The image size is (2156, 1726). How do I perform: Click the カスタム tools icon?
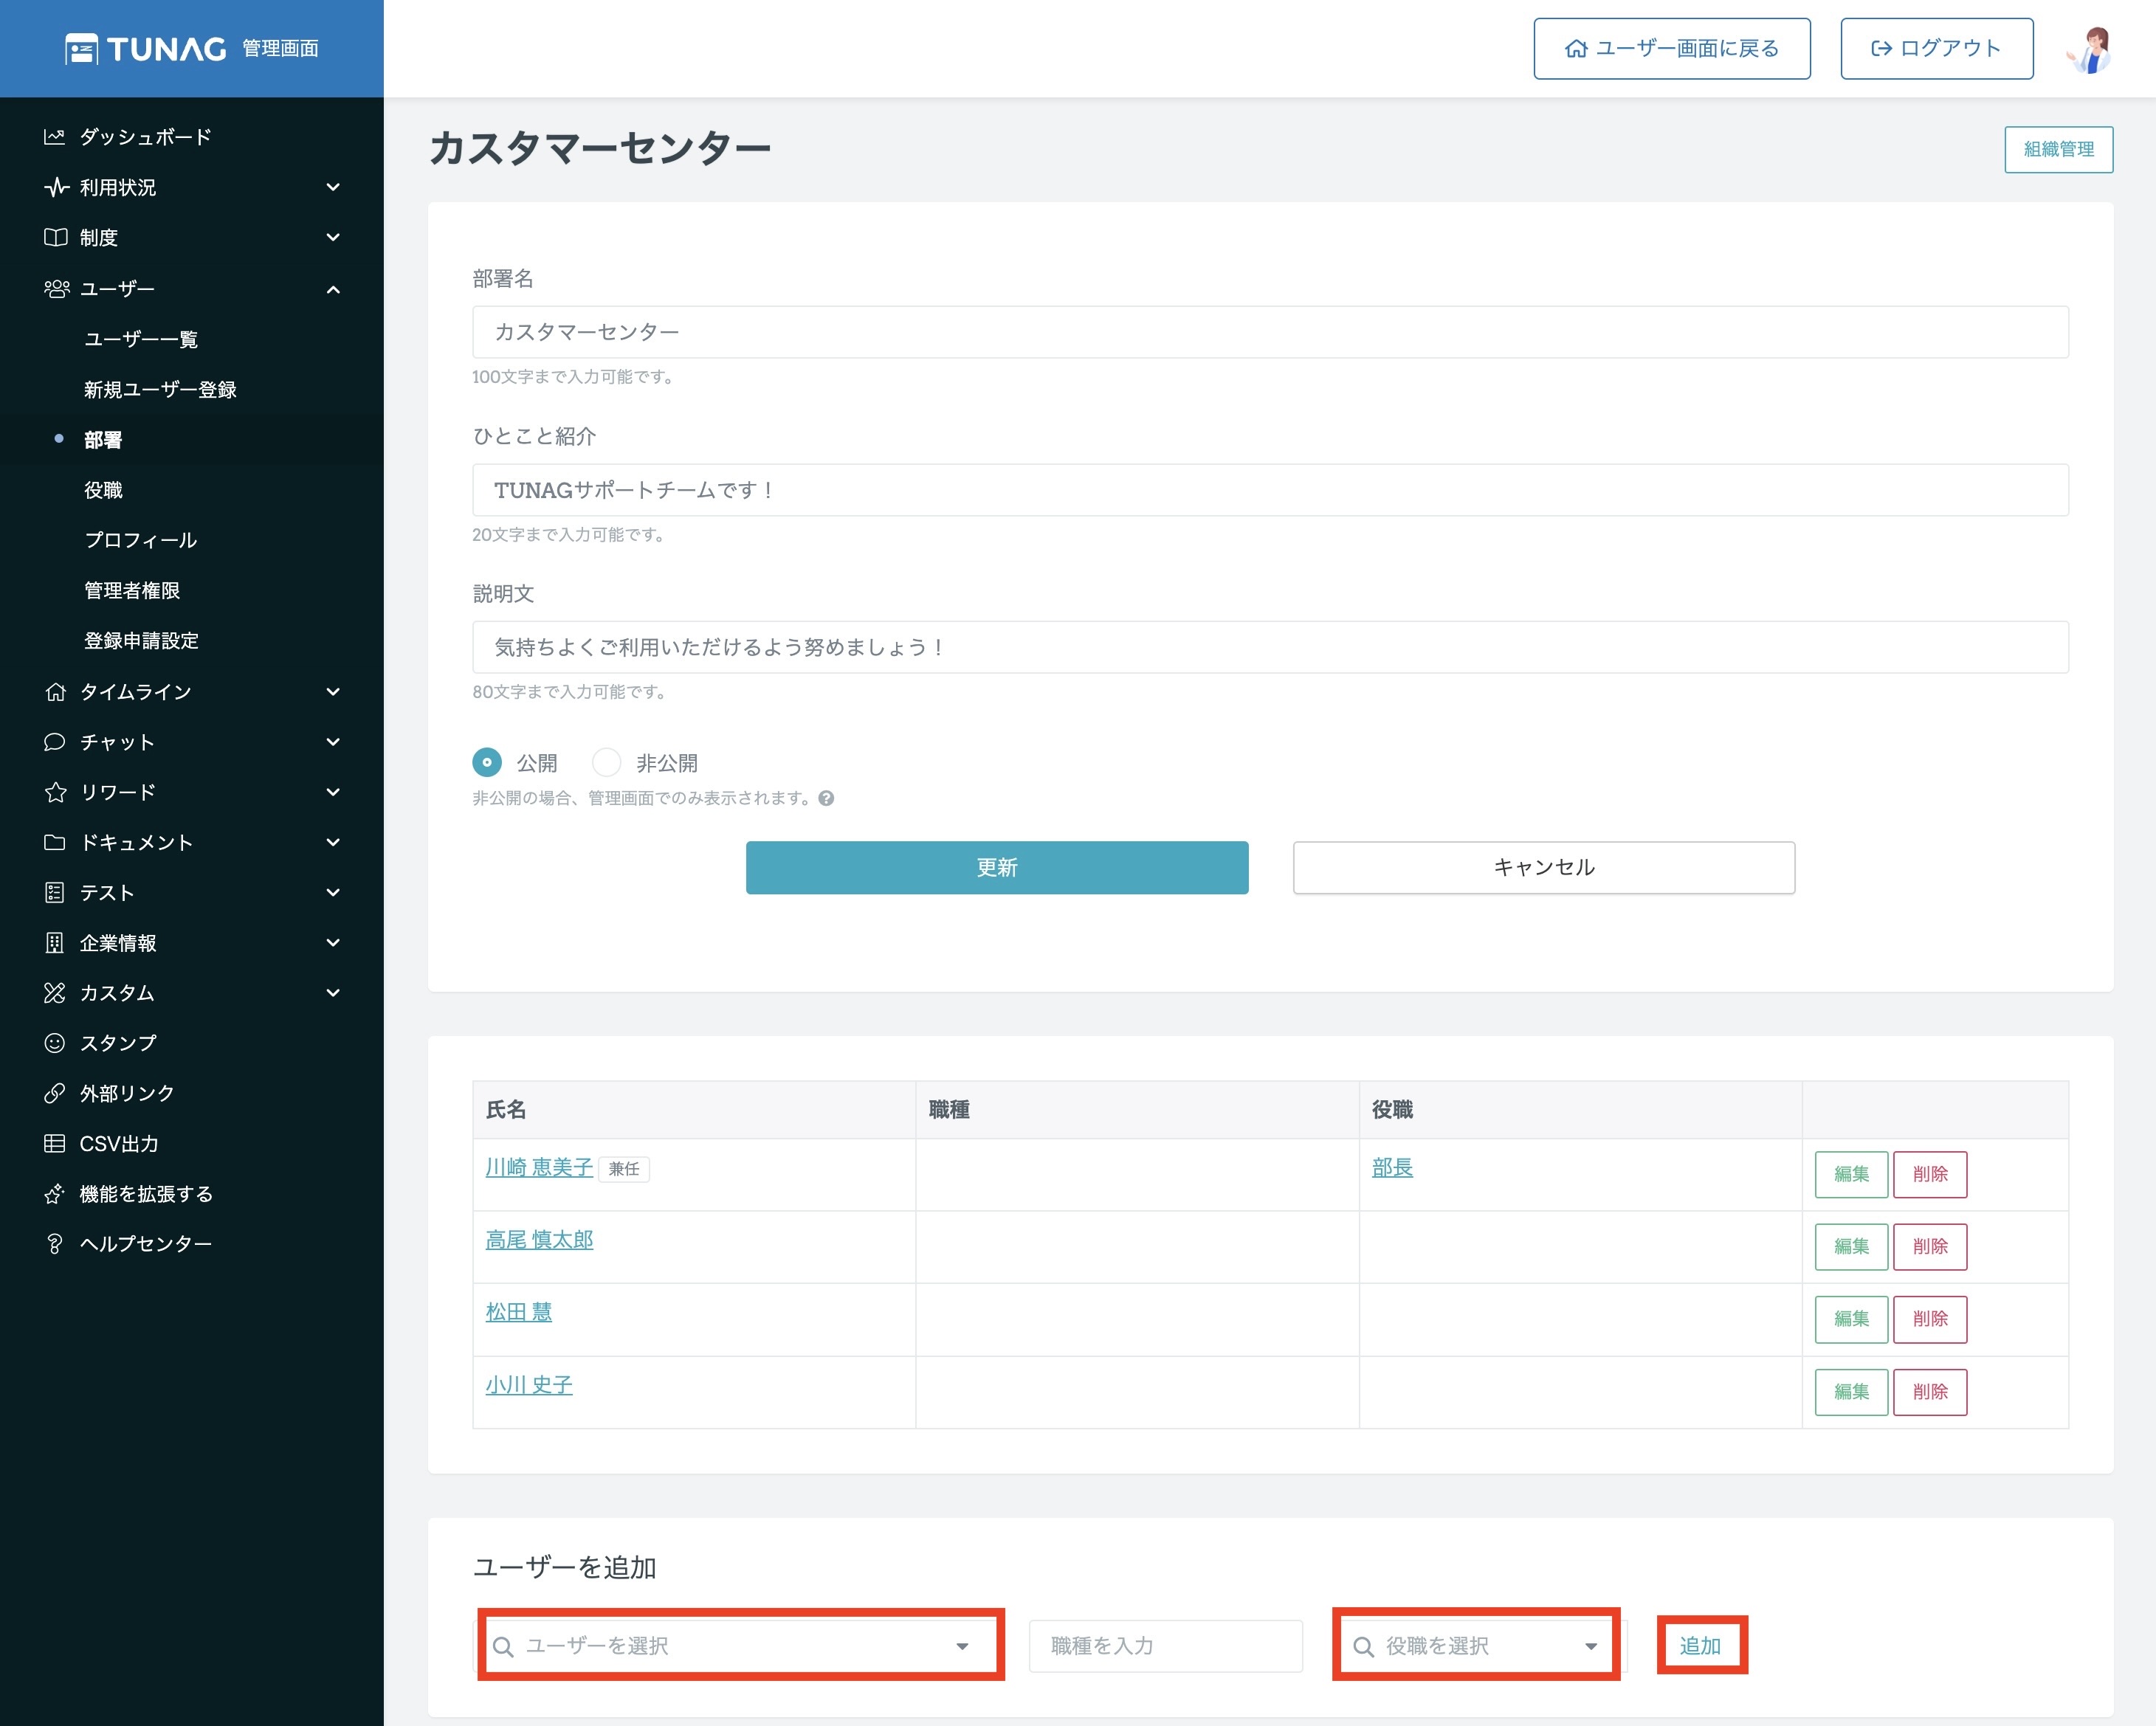(x=55, y=993)
